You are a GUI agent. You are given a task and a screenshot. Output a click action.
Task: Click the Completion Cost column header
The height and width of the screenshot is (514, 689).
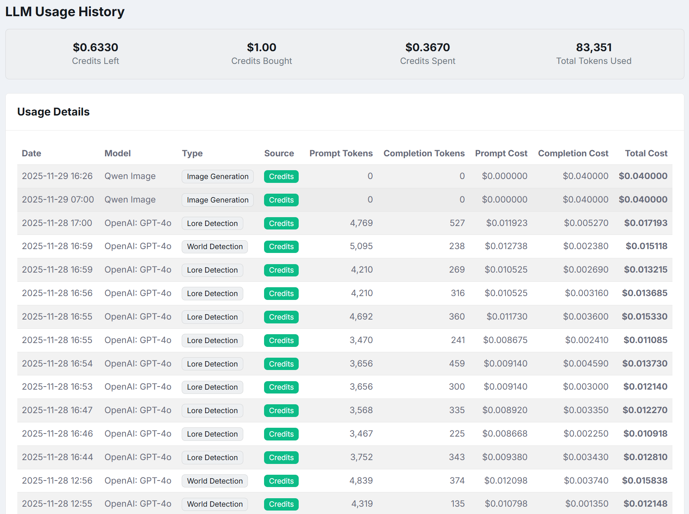click(573, 153)
